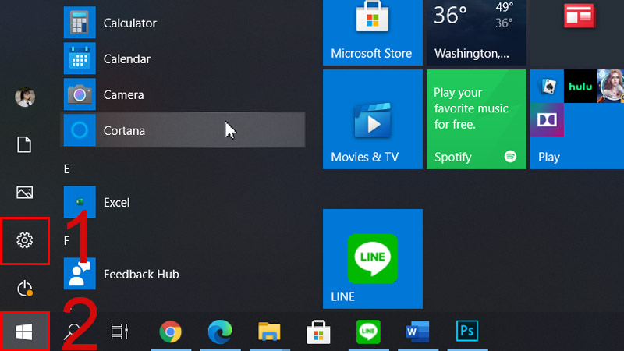
Task: Click the Spotify tile
Action: [477, 119]
